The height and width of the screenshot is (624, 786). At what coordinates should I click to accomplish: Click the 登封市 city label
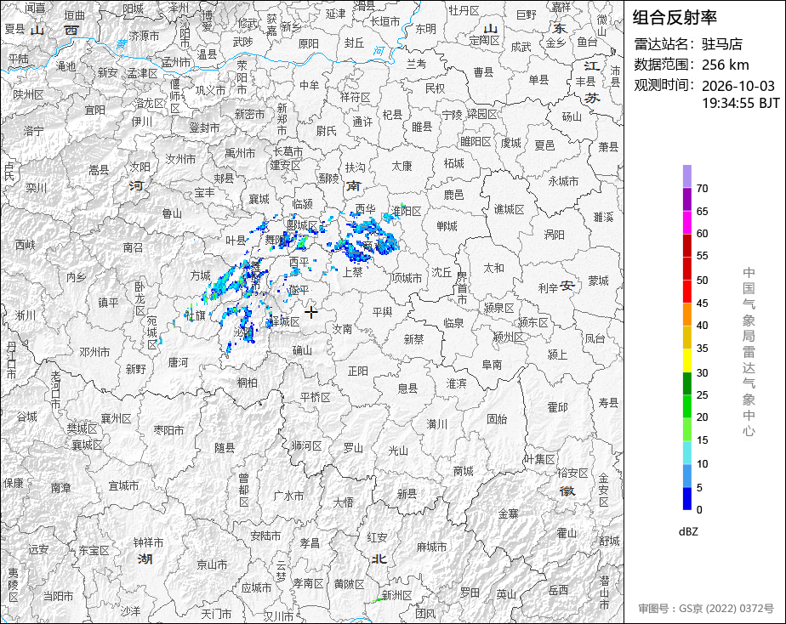204,128
